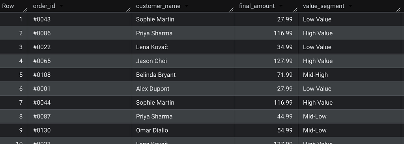Open order_id column sort dropdown arrow
This screenshot has width=404, height=144.
[x=61, y=6]
